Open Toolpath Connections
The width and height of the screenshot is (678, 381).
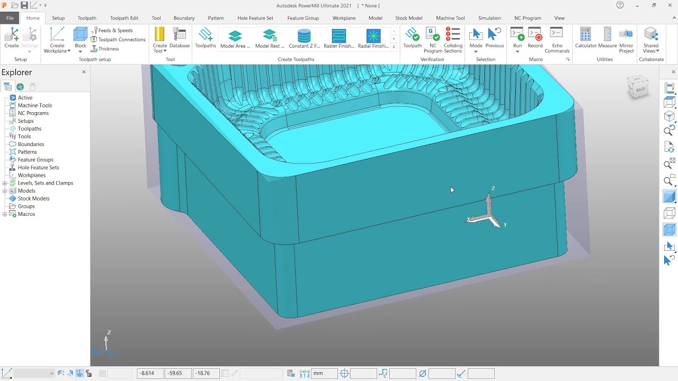point(118,40)
